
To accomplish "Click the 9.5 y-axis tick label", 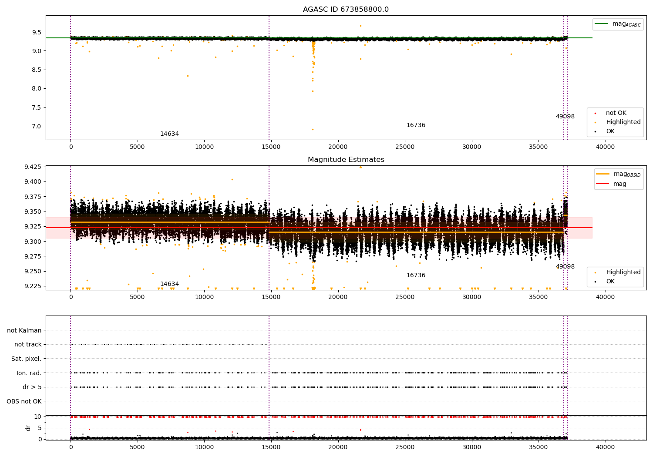I will [37, 32].
